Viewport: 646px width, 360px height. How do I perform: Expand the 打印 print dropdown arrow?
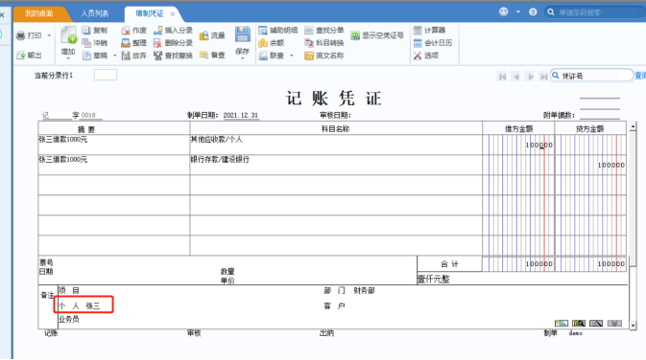pyautogui.click(x=50, y=35)
